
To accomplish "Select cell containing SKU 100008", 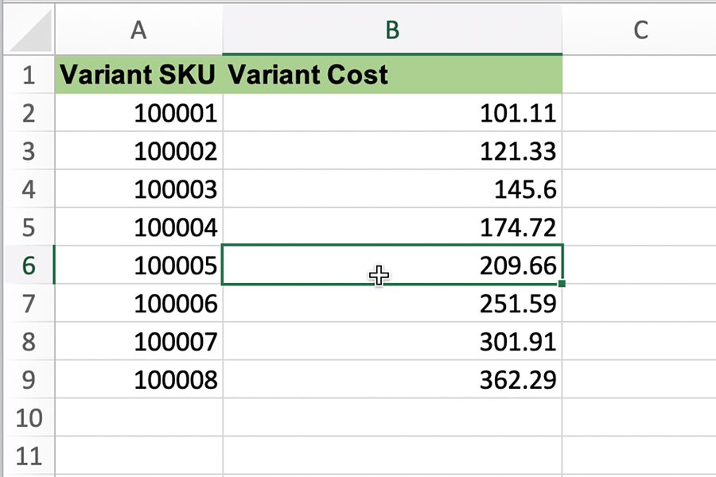I will pyautogui.click(x=138, y=379).
